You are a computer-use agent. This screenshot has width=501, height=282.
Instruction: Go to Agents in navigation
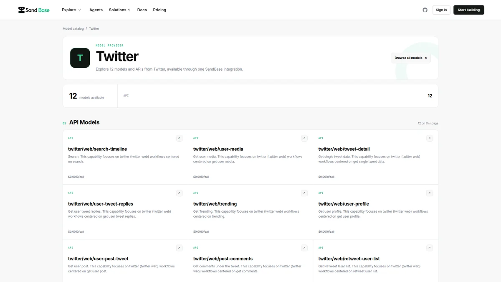pyautogui.click(x=96, y=10)
